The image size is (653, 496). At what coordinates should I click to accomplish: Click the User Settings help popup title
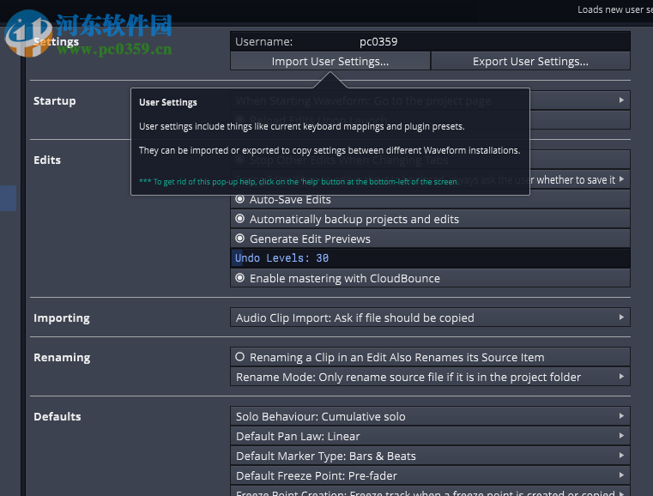coord(168,102)
